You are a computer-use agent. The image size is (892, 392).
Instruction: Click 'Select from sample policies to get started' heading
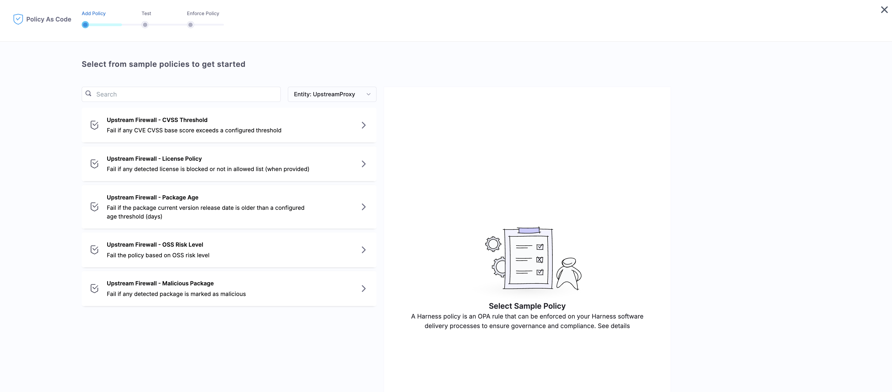163,64
